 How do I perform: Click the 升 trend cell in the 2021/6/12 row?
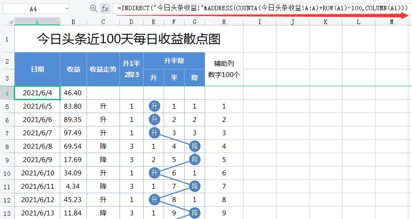pyautogui.click(x=103, y=200)
